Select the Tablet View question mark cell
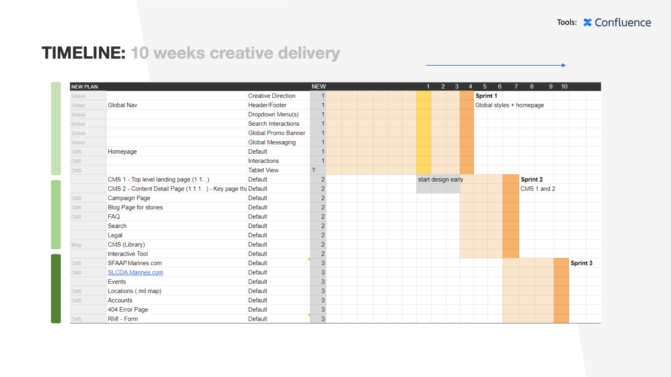This screenshot has width=671, height=377. [x=314, y=170]
